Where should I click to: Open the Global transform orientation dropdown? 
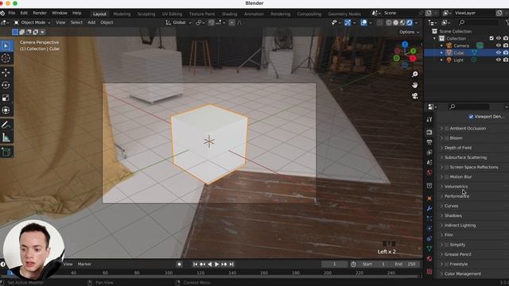pos(178,22)
